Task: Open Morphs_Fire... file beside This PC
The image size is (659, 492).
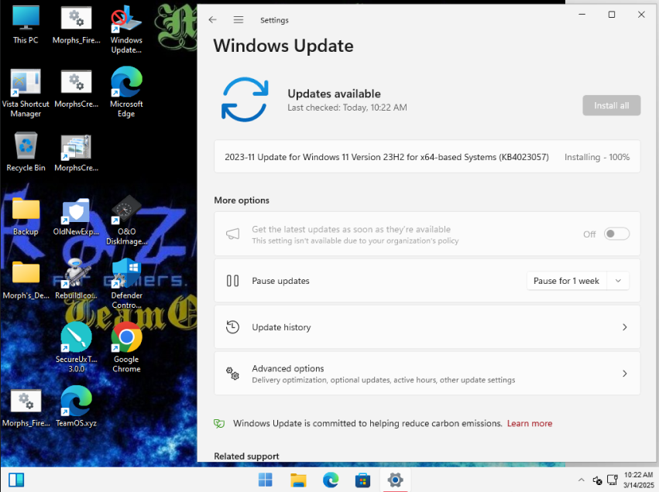Action: (x=76, y=26)
